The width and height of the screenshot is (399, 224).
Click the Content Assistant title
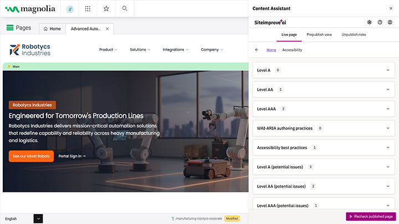[x=271, y=8]
